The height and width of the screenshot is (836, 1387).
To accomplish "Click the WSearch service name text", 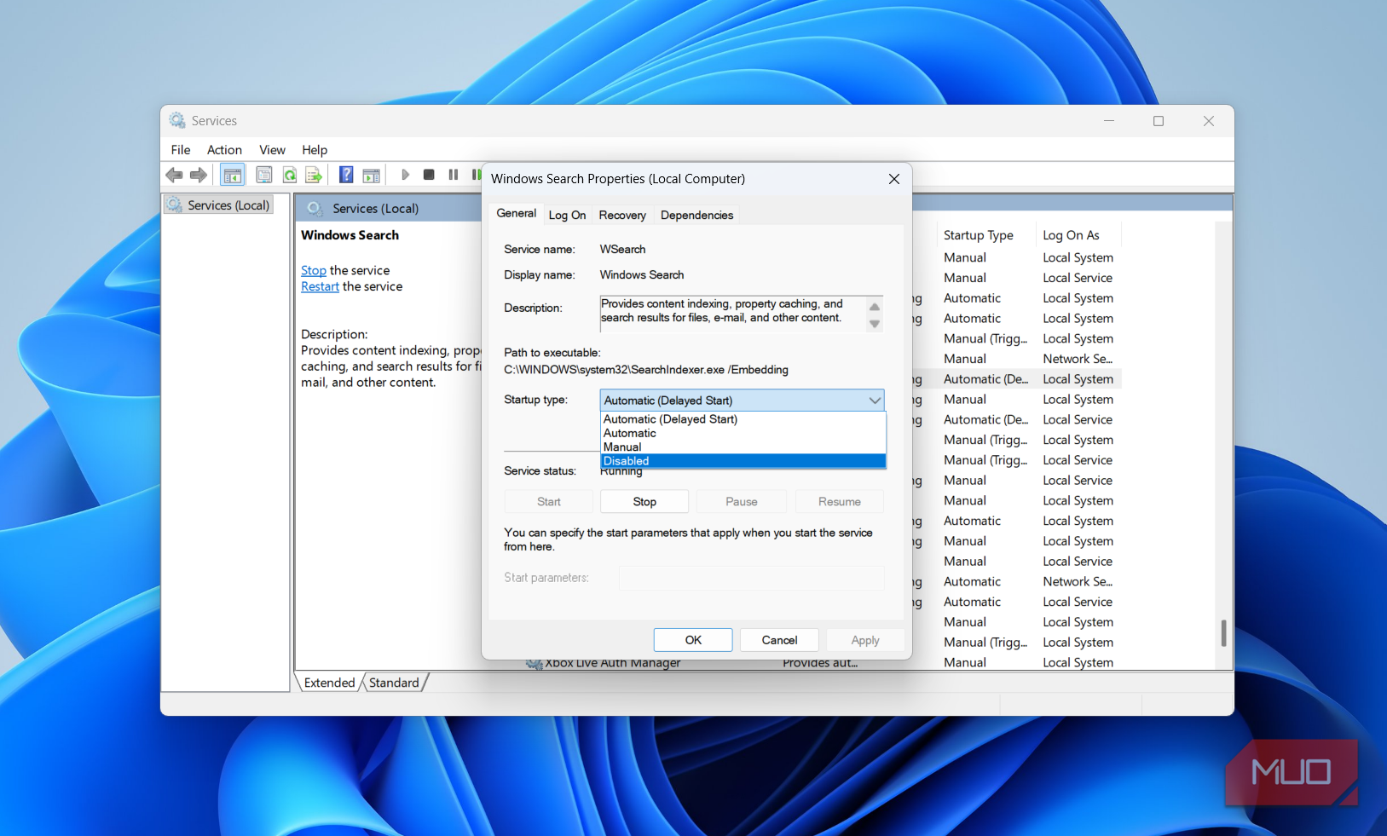I will pos(622,250).
